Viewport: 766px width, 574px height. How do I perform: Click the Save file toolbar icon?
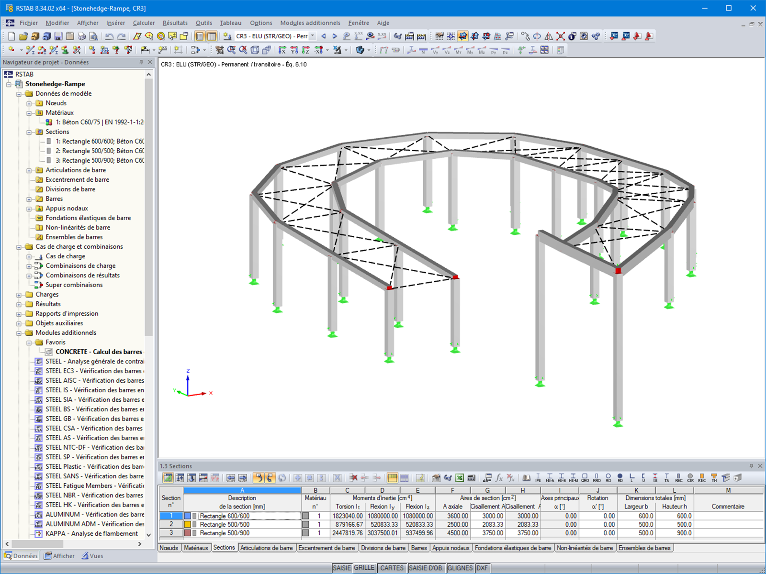[x=58, y=36]
